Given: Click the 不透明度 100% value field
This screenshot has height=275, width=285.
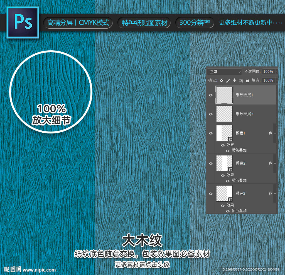Looking at the screenshot, I should (269, 71).
